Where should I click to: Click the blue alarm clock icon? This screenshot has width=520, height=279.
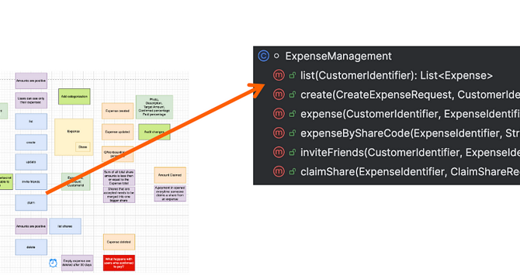(x=53, y=263)
